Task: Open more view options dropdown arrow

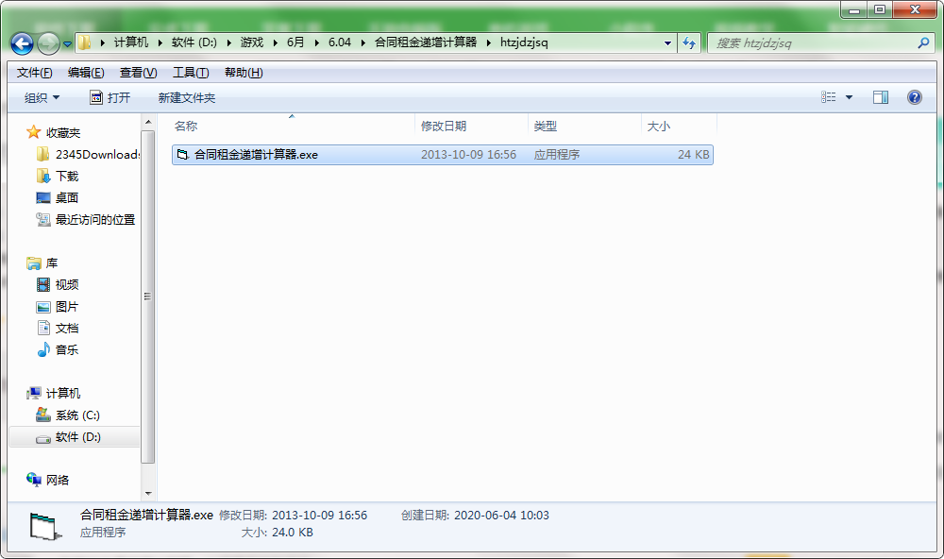Action: pyautogui.click(x=849, y=97)
